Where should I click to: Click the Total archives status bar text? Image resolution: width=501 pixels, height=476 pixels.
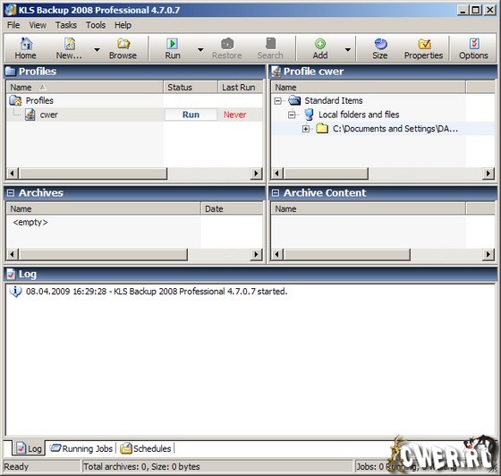click(141, 467)
